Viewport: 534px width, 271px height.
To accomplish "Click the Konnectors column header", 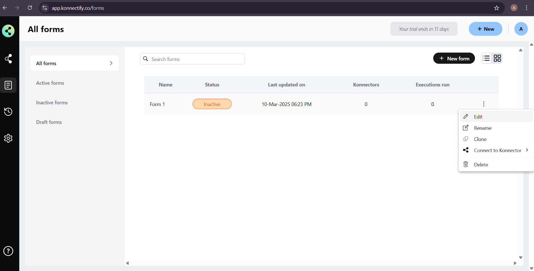I will (366, 85).
